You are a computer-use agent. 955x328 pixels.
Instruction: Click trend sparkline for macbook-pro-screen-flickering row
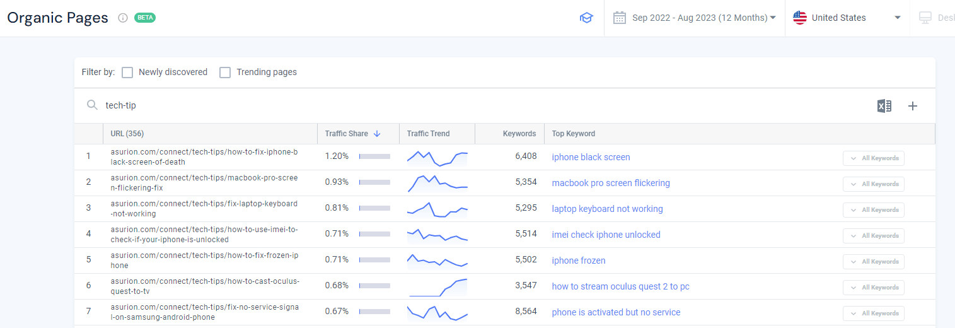(x=437, y=184)
